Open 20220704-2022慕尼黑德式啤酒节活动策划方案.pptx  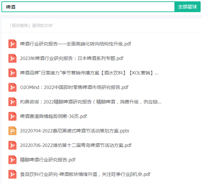(75, 131)
